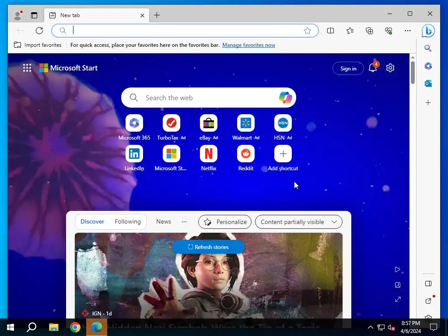Open the sidebar Search icon
Screen dimensions: 448x336
point(428,48)
